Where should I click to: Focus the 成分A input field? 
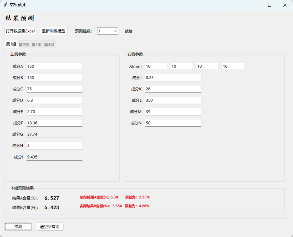[54, 66]
